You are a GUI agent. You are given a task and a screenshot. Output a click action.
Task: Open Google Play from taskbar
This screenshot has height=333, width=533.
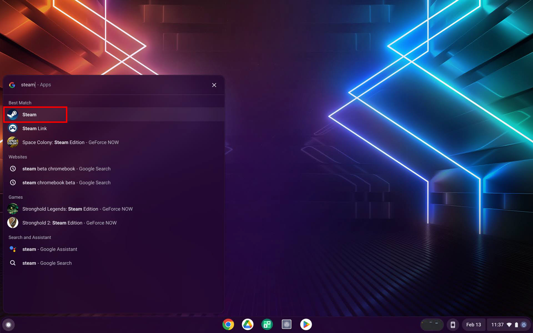click(305, 324)
